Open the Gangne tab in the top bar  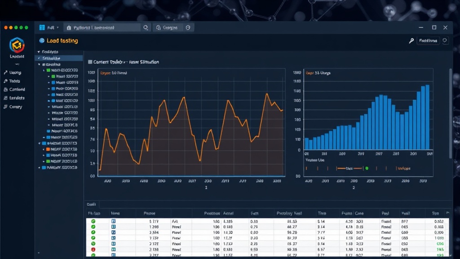pyautogui.click(x=167, y=27)
